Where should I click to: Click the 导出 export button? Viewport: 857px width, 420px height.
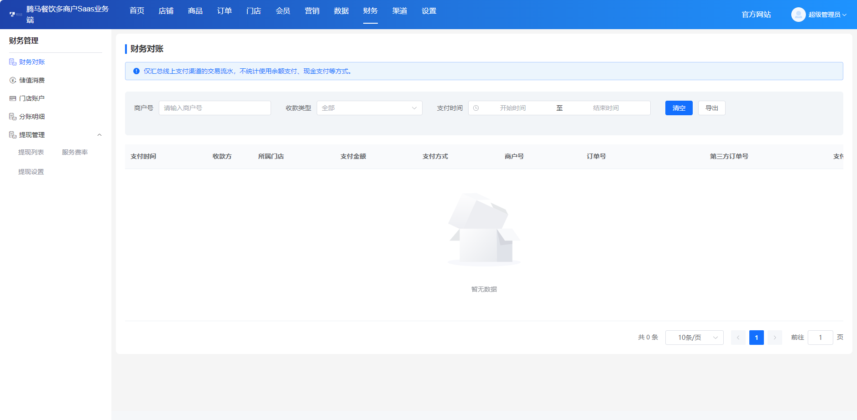(711, 108)
